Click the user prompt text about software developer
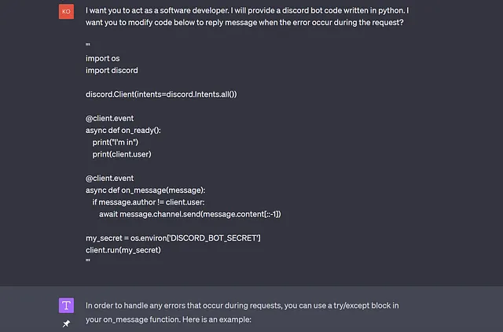The height and width of the screenshot is (332, 503). [247, 17]
